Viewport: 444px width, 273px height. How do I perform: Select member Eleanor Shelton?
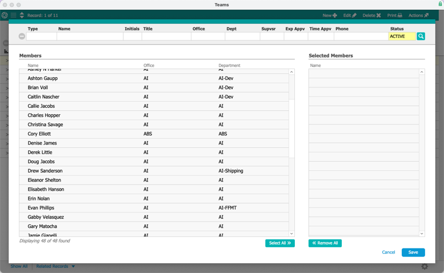click(154, 180)
